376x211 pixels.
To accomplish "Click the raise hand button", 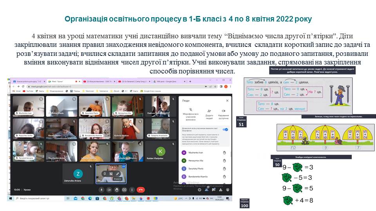I will pos(117,190).
